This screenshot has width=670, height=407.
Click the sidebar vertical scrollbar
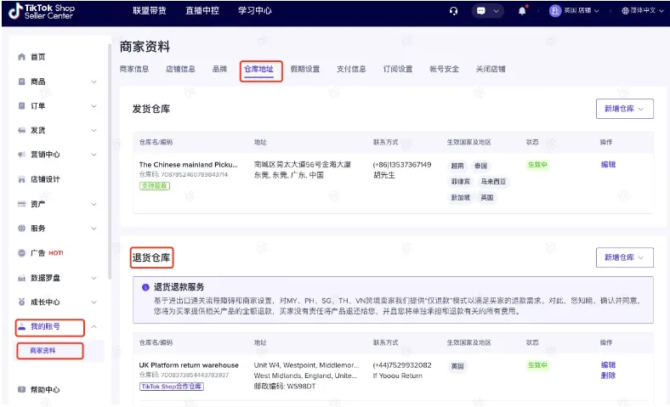click(110, 161)
